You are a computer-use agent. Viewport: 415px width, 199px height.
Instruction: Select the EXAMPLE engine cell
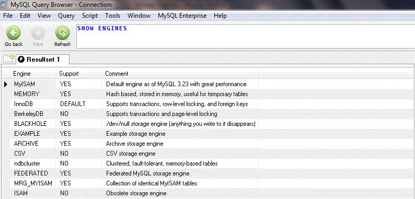click(32, 134)
